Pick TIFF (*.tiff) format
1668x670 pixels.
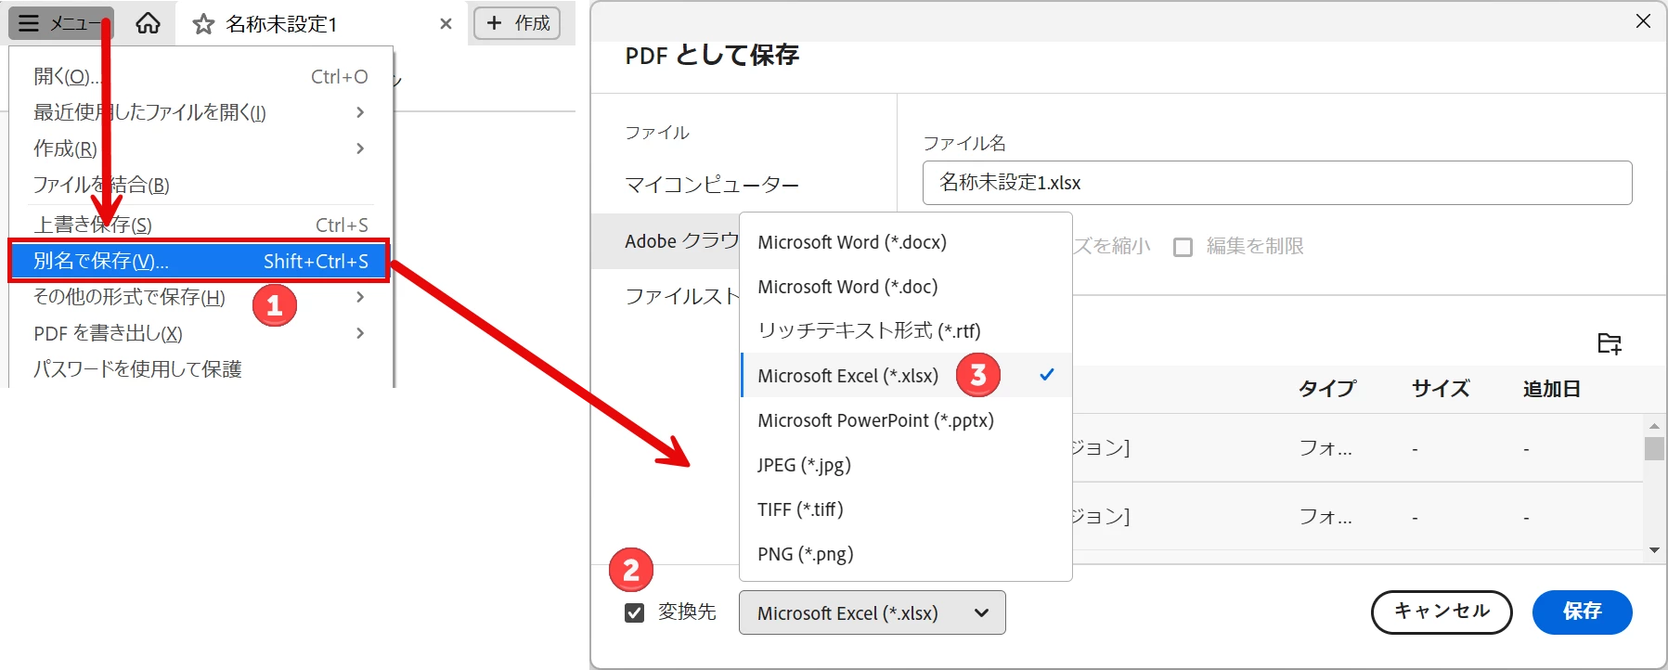(906, 509)
